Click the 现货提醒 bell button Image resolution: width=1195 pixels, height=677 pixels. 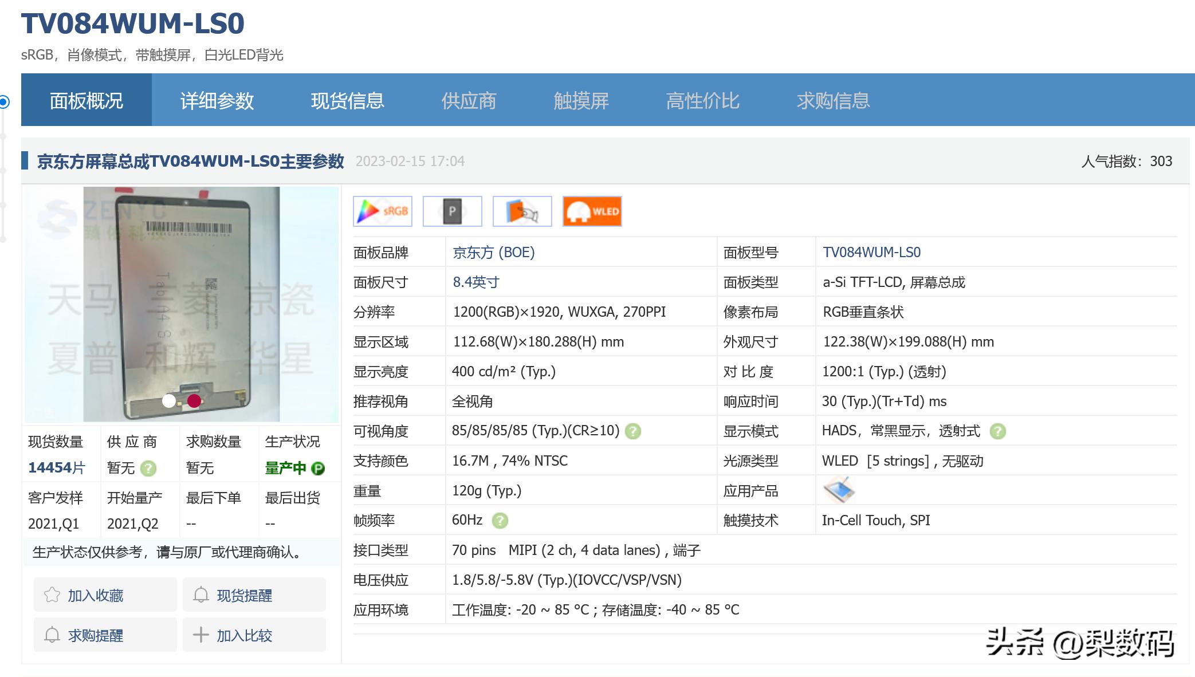pos(254,595)
